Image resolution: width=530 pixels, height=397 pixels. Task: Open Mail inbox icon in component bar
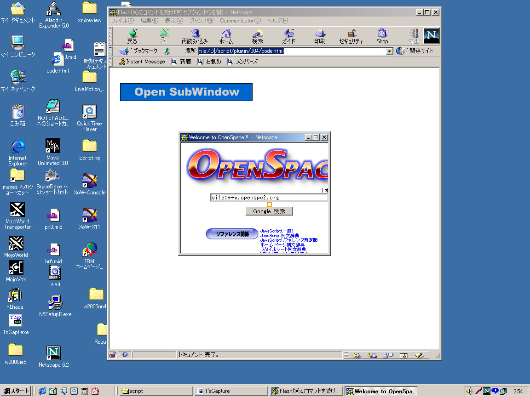372,355
